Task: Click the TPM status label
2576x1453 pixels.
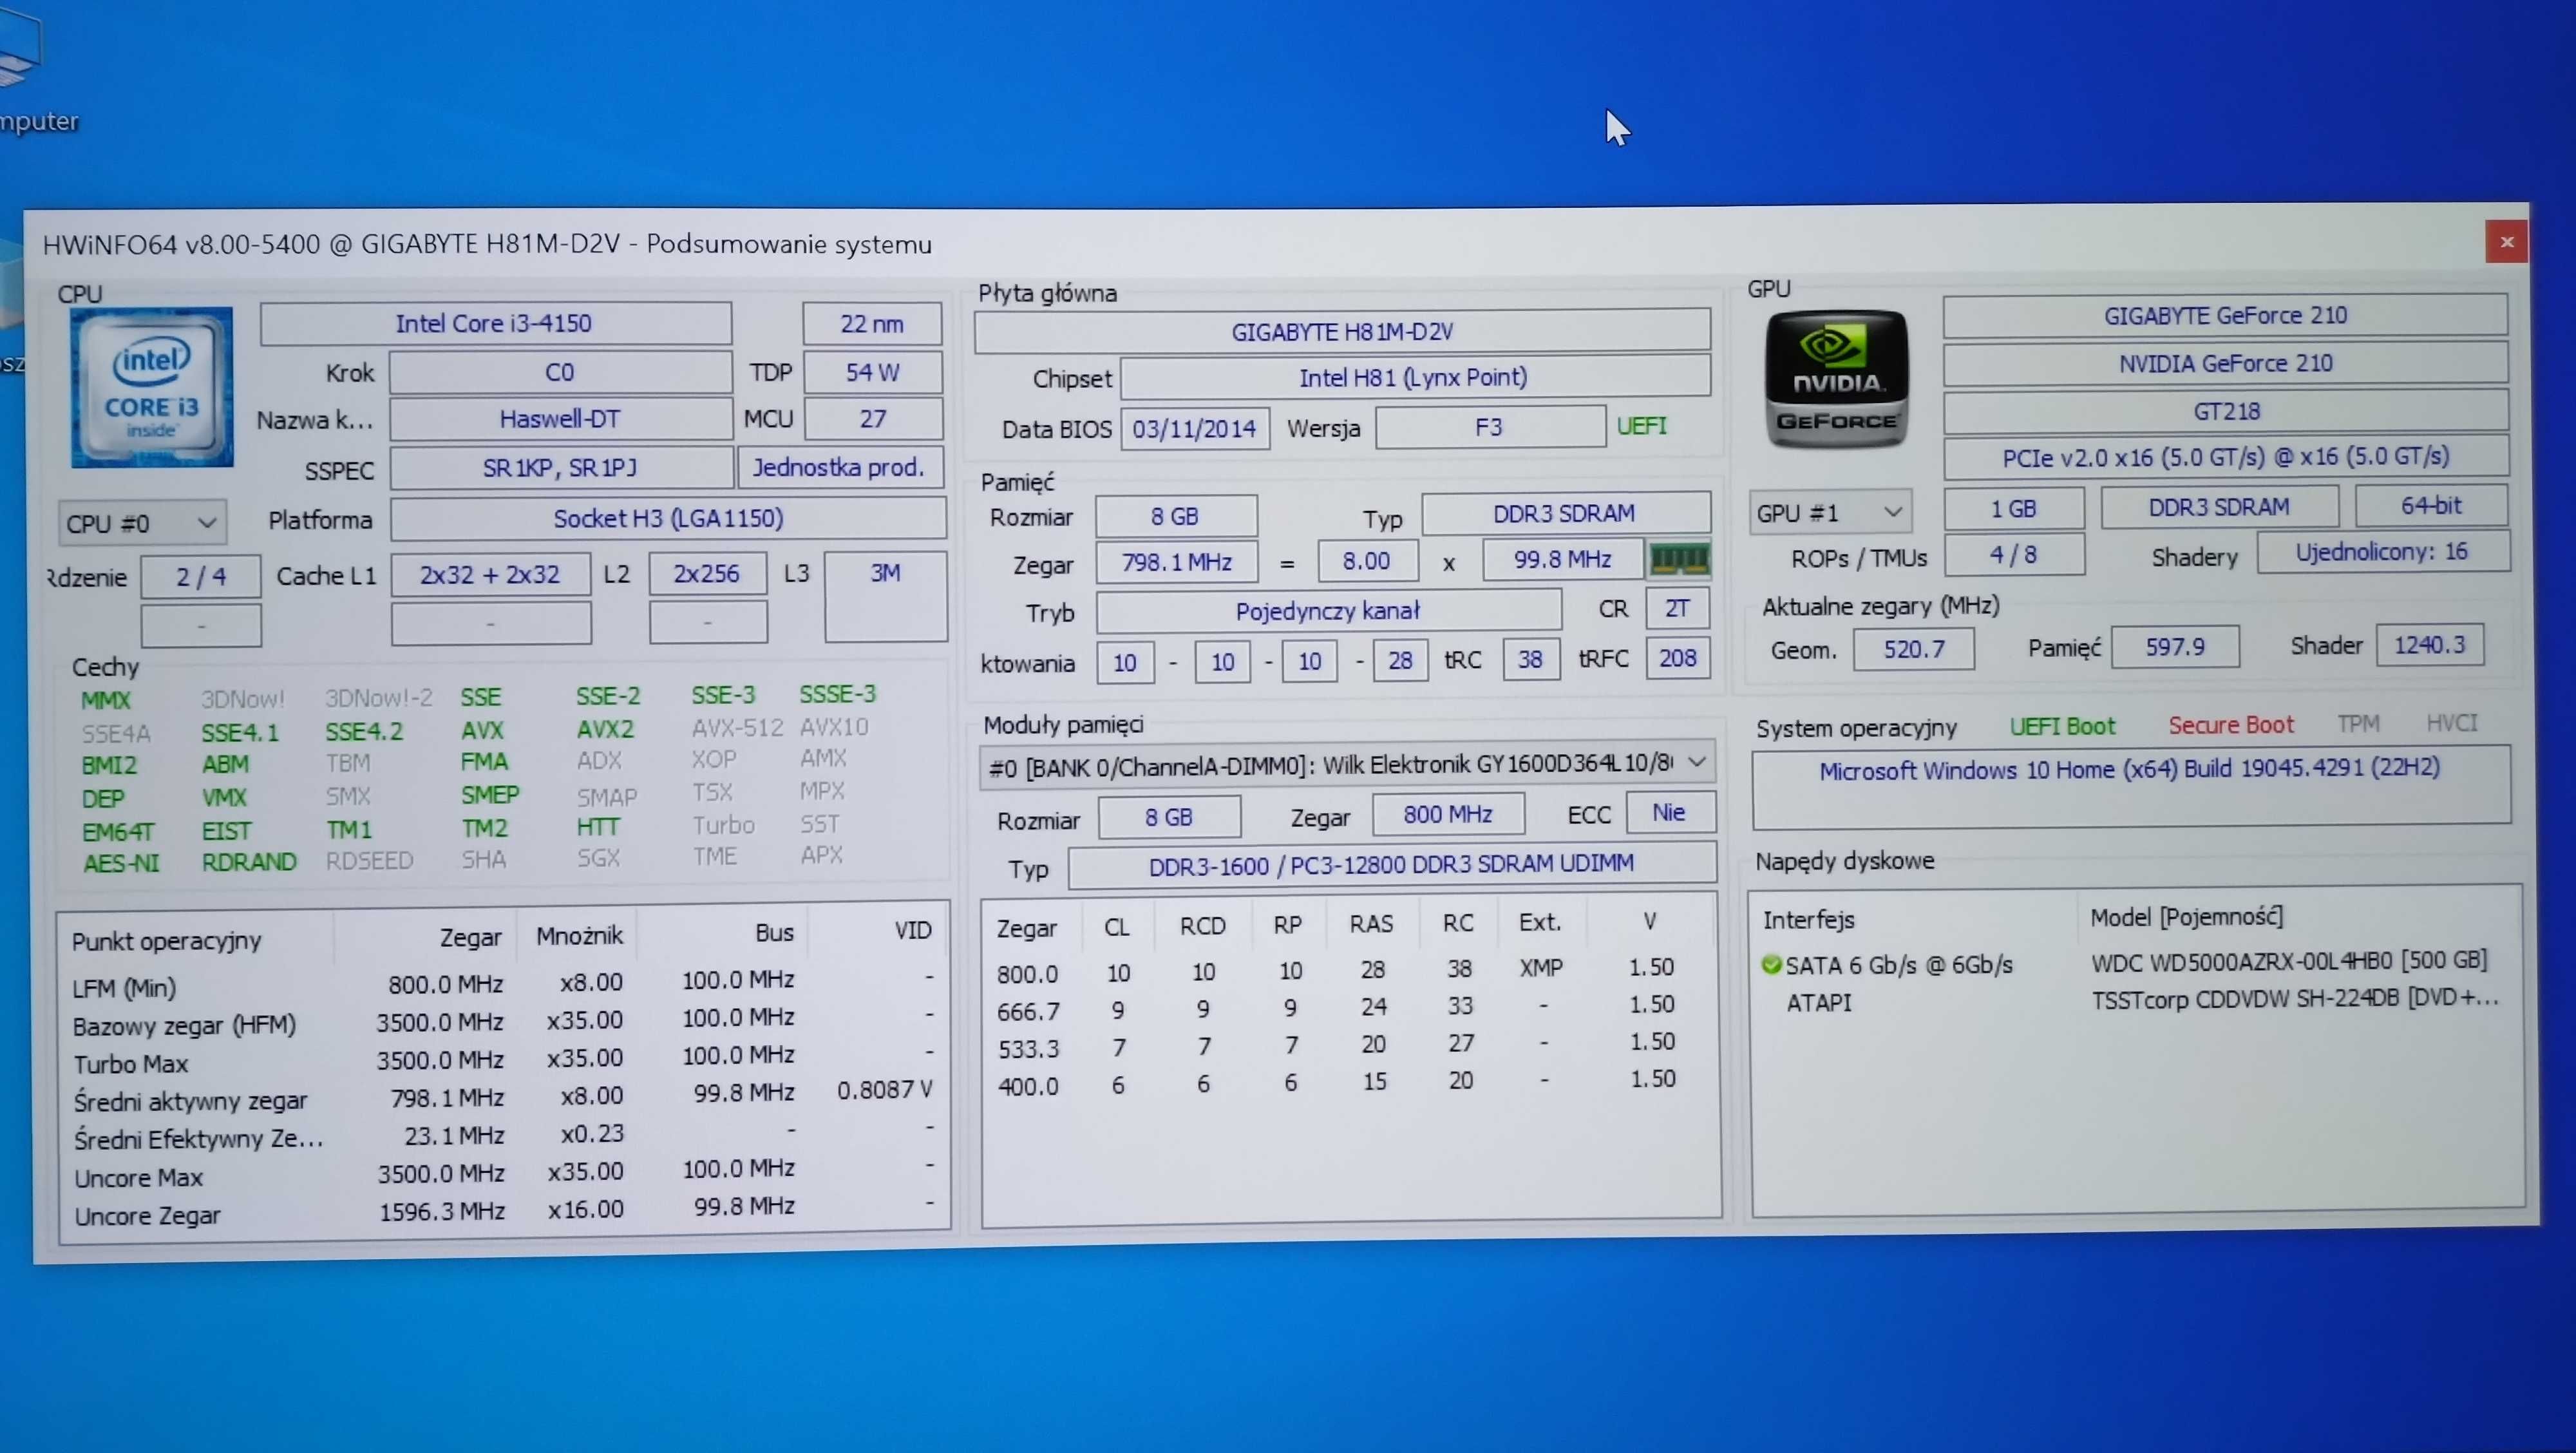Action: [2358, 723]
